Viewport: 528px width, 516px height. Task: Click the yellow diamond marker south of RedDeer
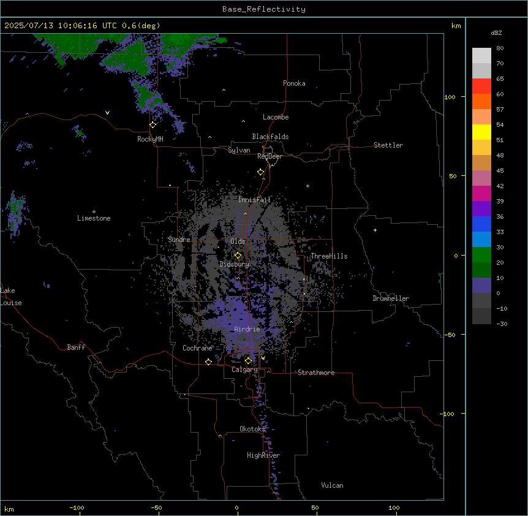coord(261,172)
